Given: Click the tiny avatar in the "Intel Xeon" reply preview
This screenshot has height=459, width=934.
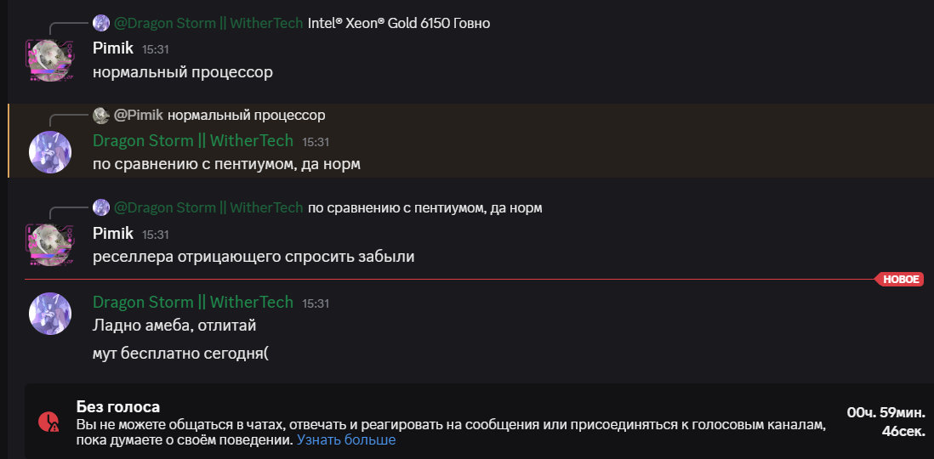Looking at the screenshot, I should coord(101,23).
